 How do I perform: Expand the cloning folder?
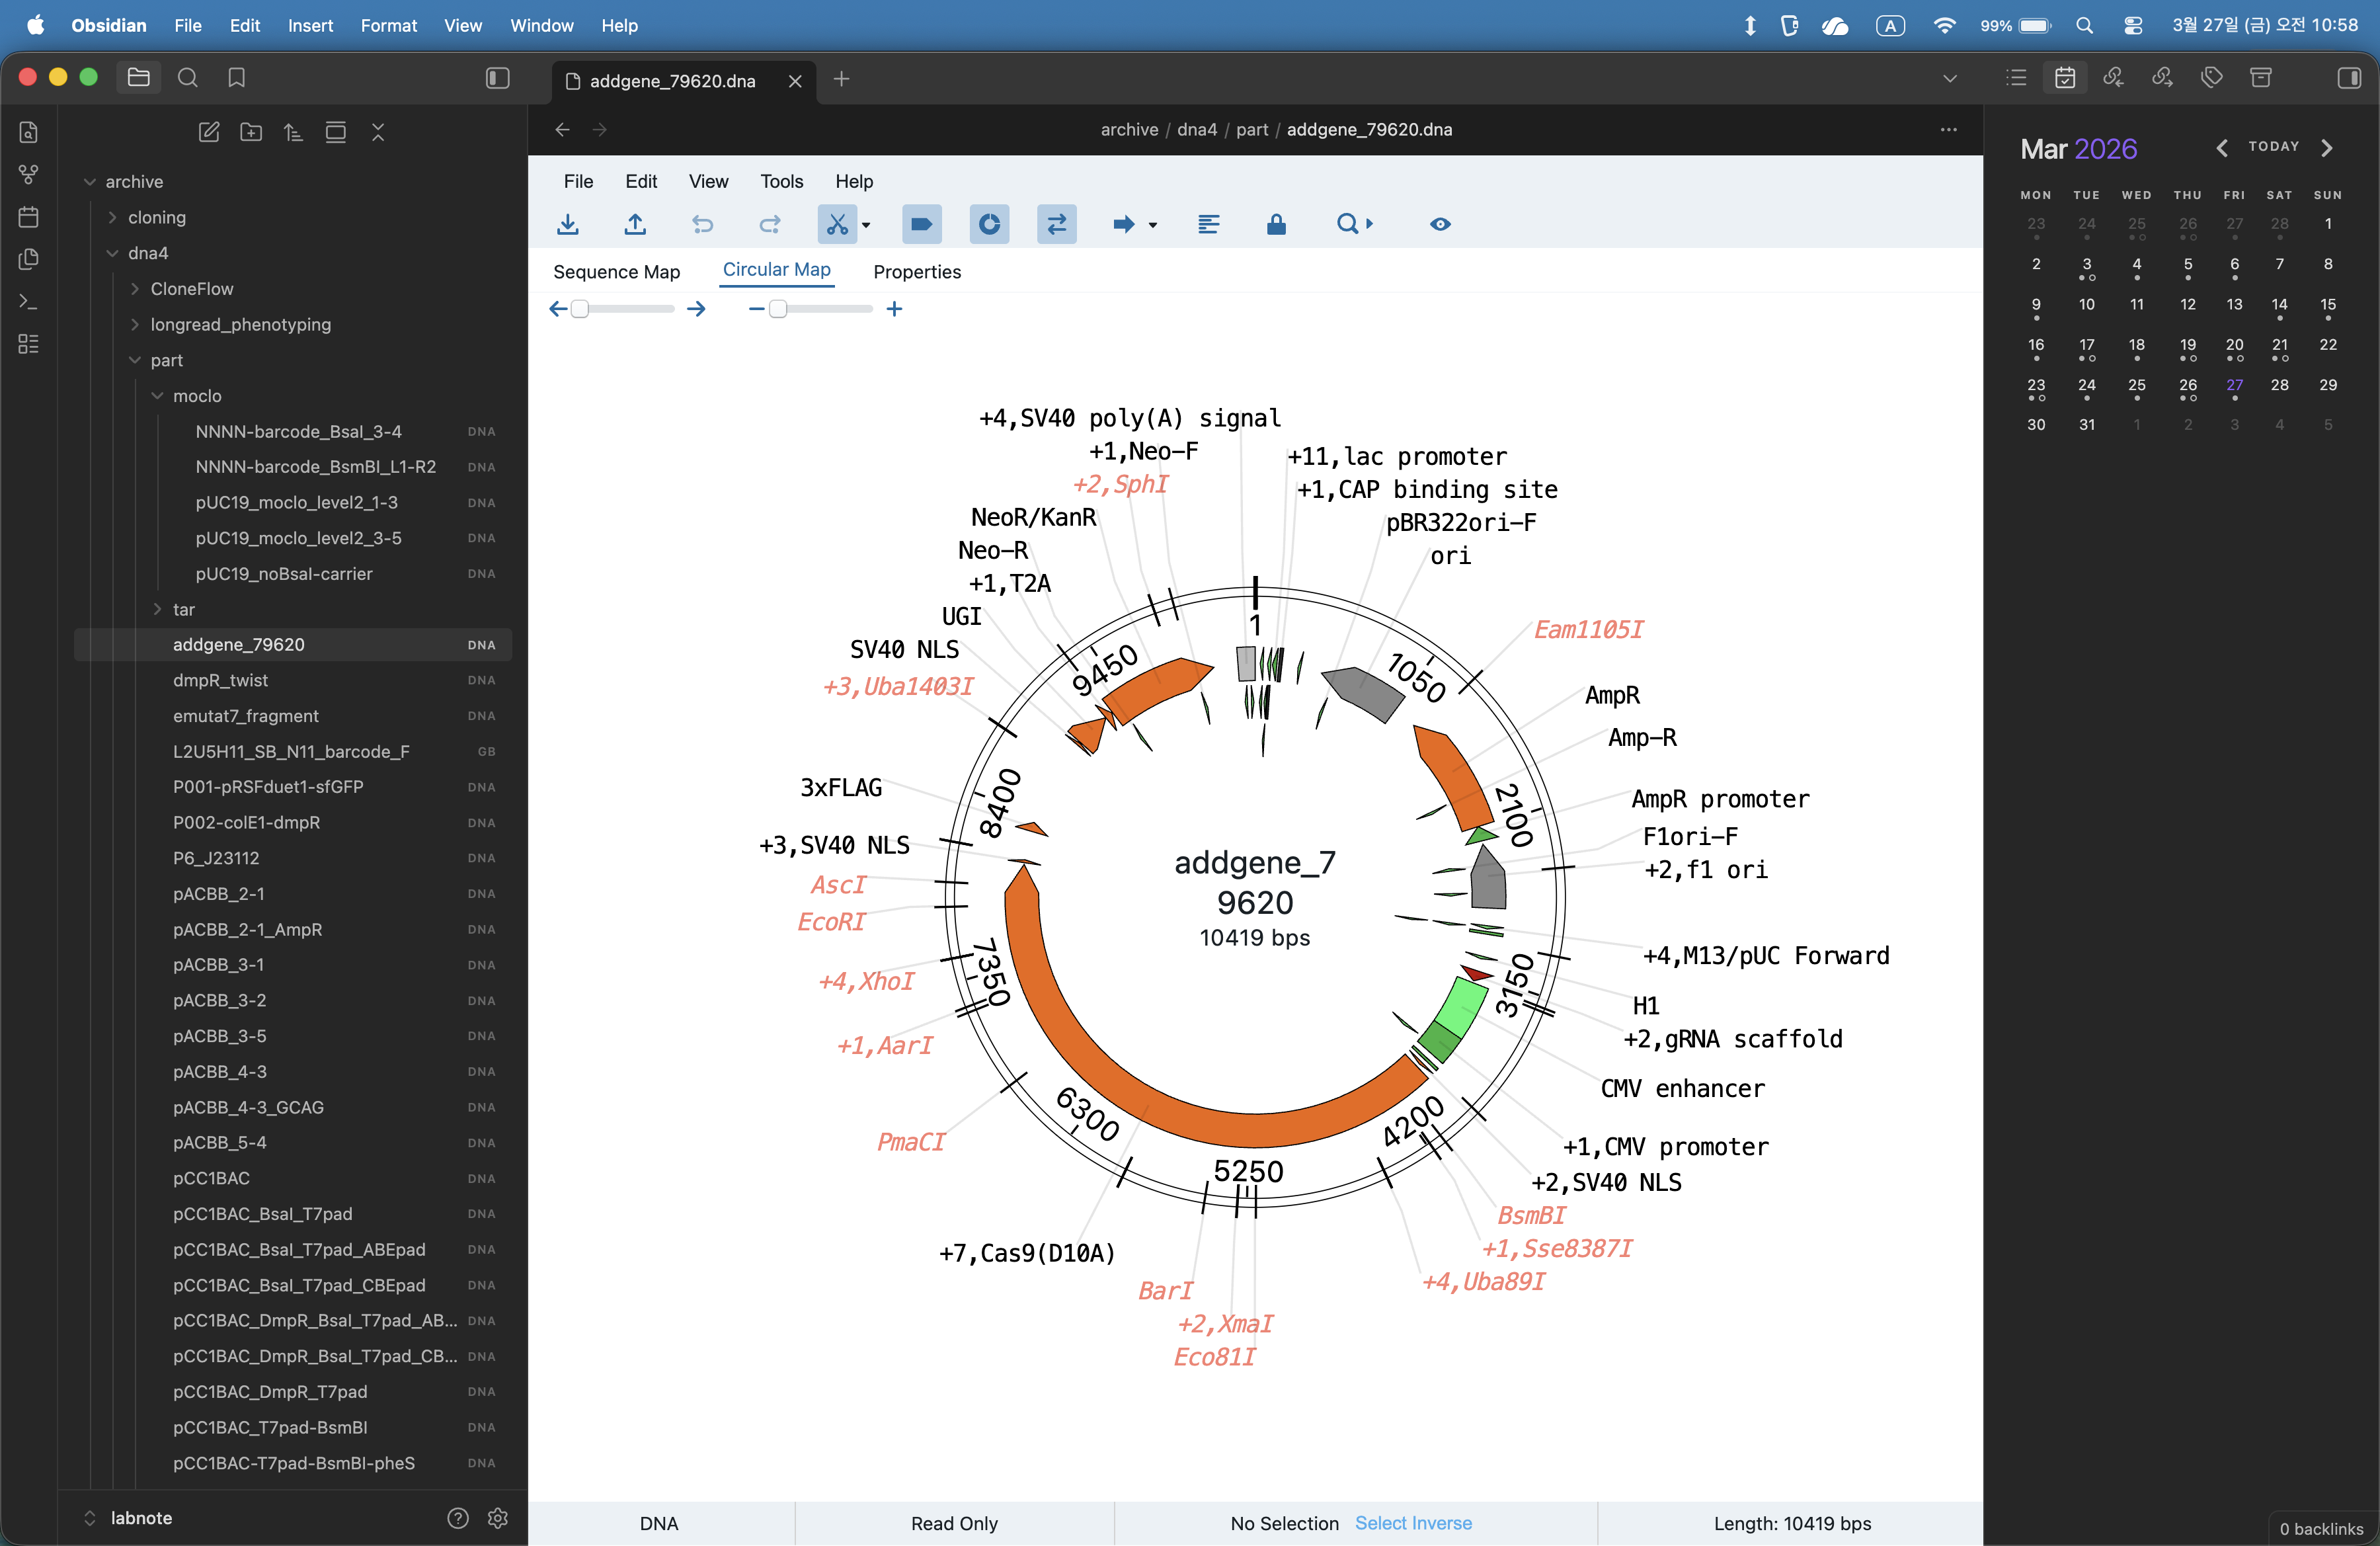(156, 217)
